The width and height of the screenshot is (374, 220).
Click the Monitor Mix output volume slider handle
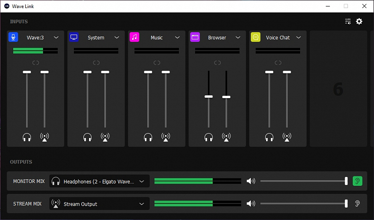[x=346, y=181]
